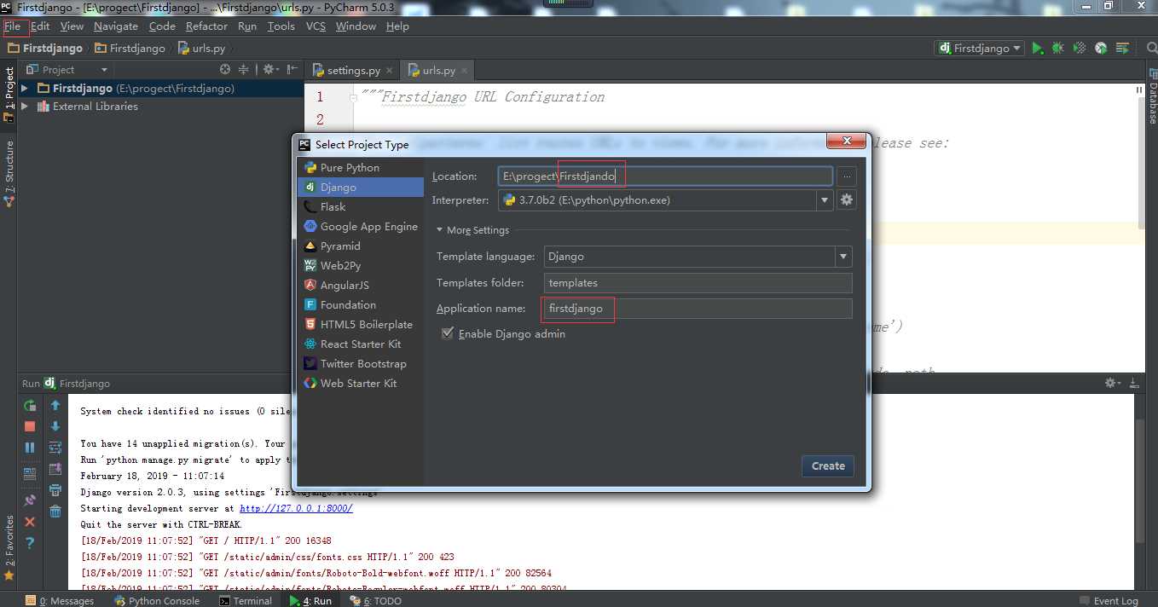The image size is (1158, 607).
Task: Toggle Enable Django admin checkbox
Action: point(448,333)
